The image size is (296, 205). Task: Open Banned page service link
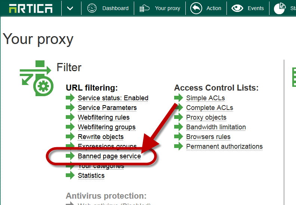[109, 156]
